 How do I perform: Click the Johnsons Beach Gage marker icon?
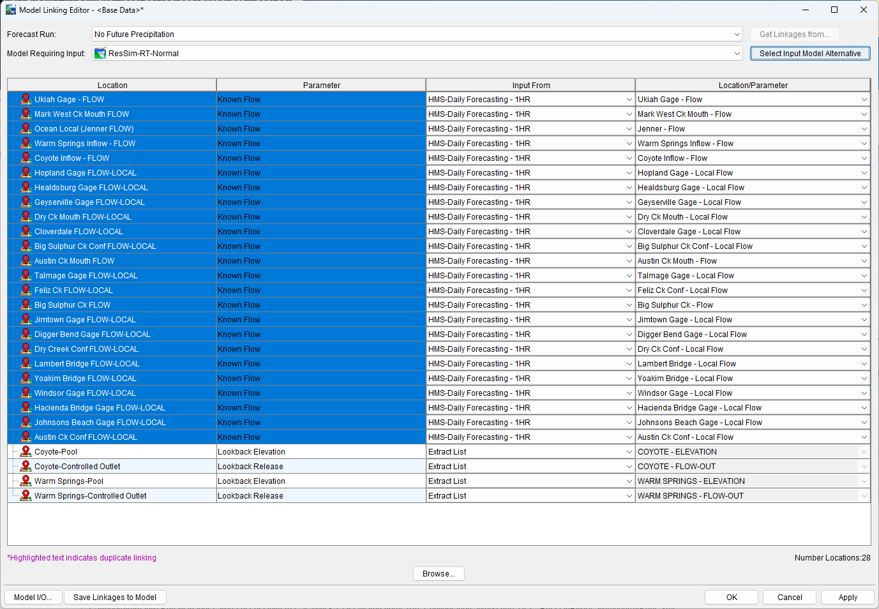tap(26, 422)
